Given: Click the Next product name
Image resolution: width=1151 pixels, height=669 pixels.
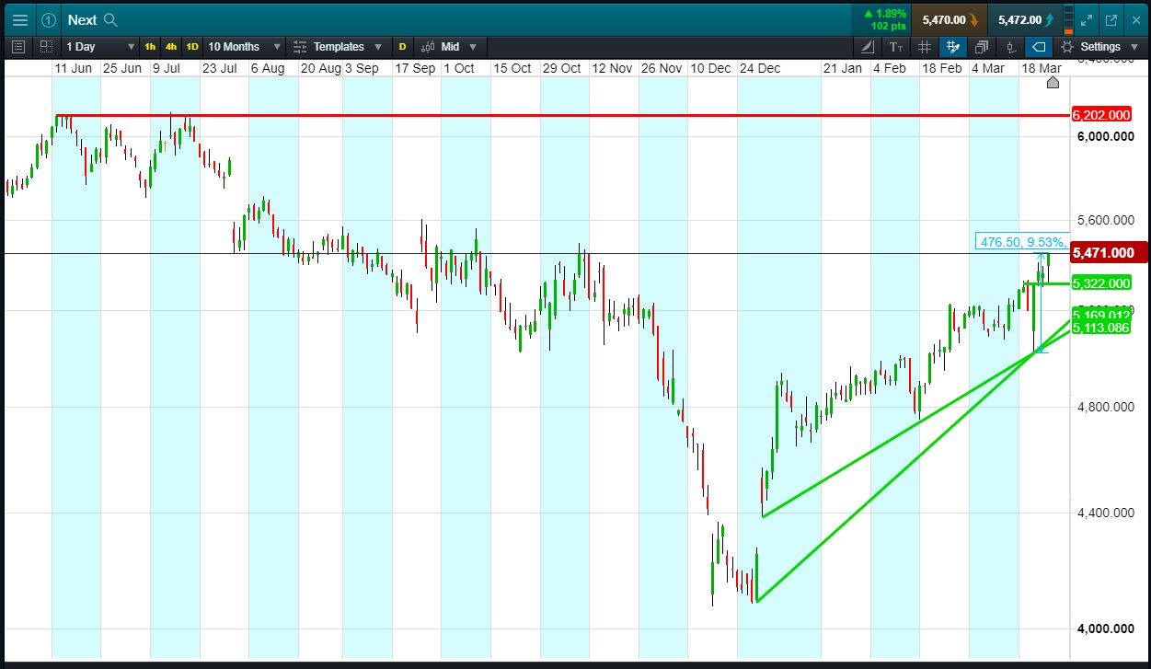Looking at the screenshot, I should point(82,19).
